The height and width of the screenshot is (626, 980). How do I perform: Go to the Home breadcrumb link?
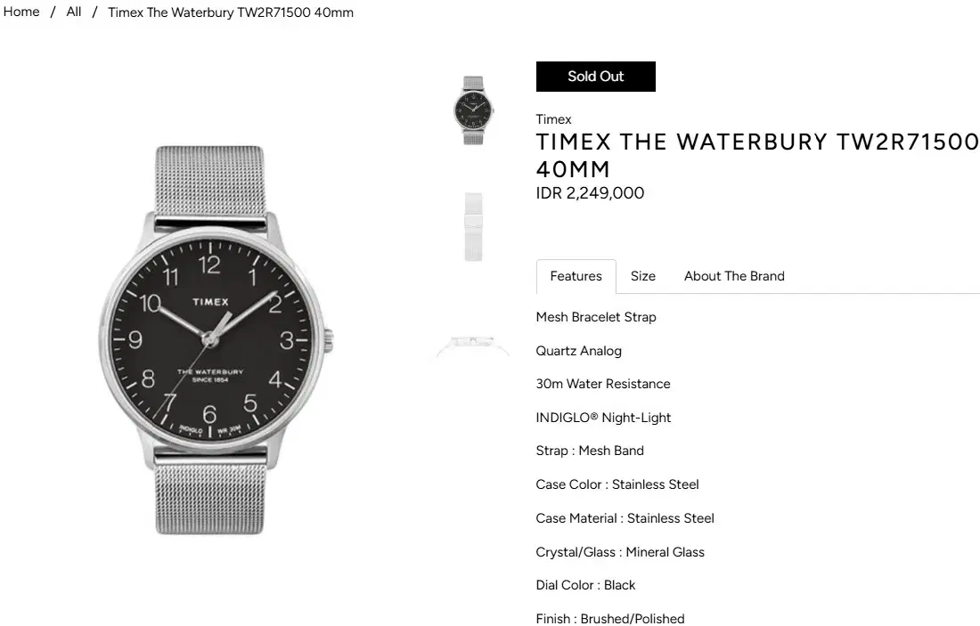[21, 12]
